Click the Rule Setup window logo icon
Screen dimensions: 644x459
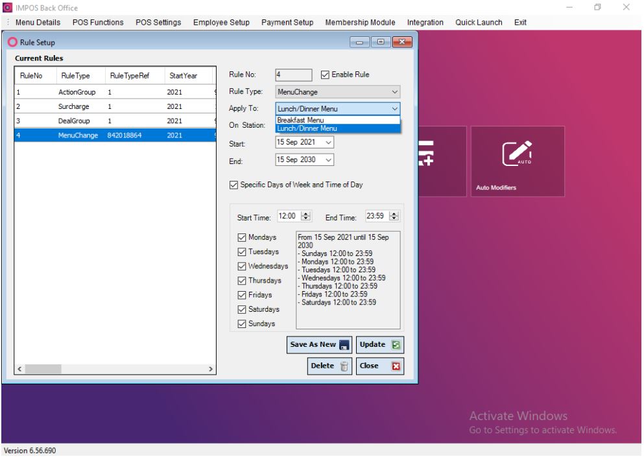pos(12,43)
